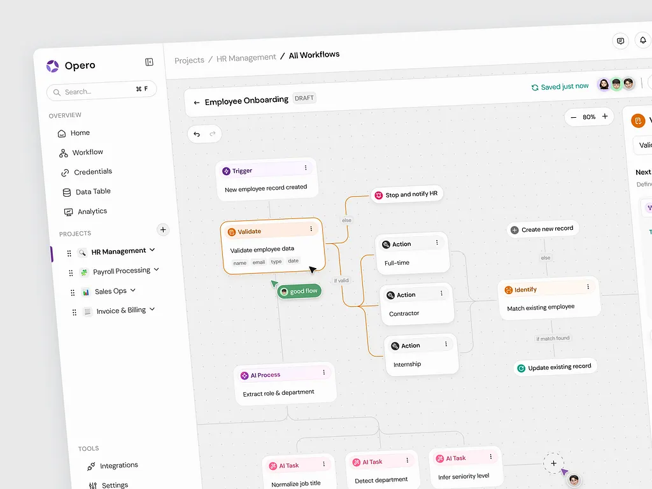Open the comments chat icon
652x489 pixels.
tap(620, 41)
